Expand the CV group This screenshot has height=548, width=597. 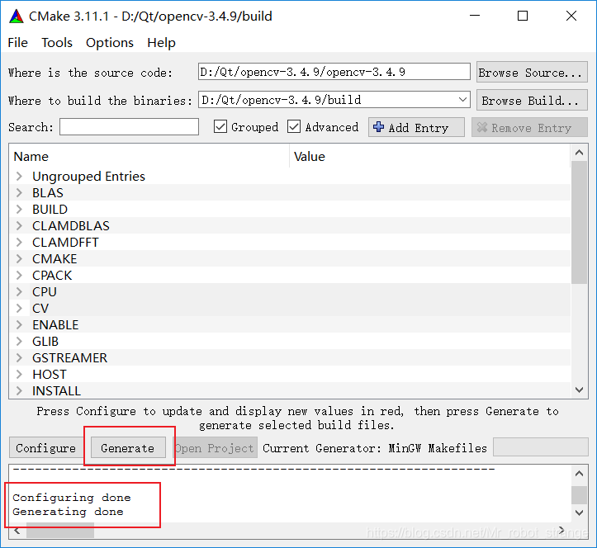19,309
